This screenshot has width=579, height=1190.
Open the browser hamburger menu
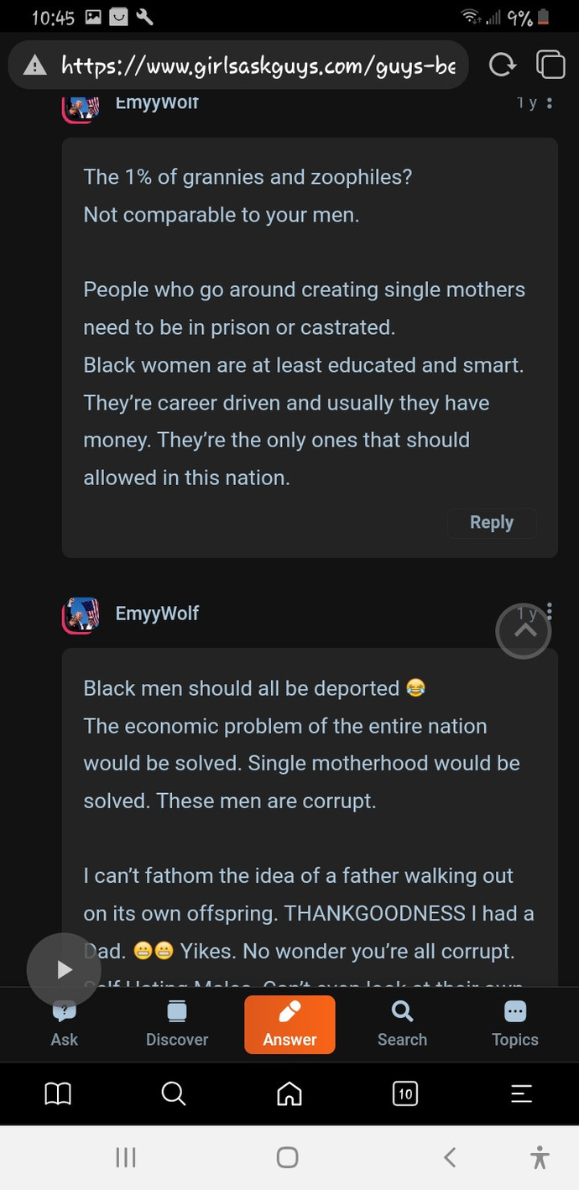pyautogui.click(x=521, y=1093)
